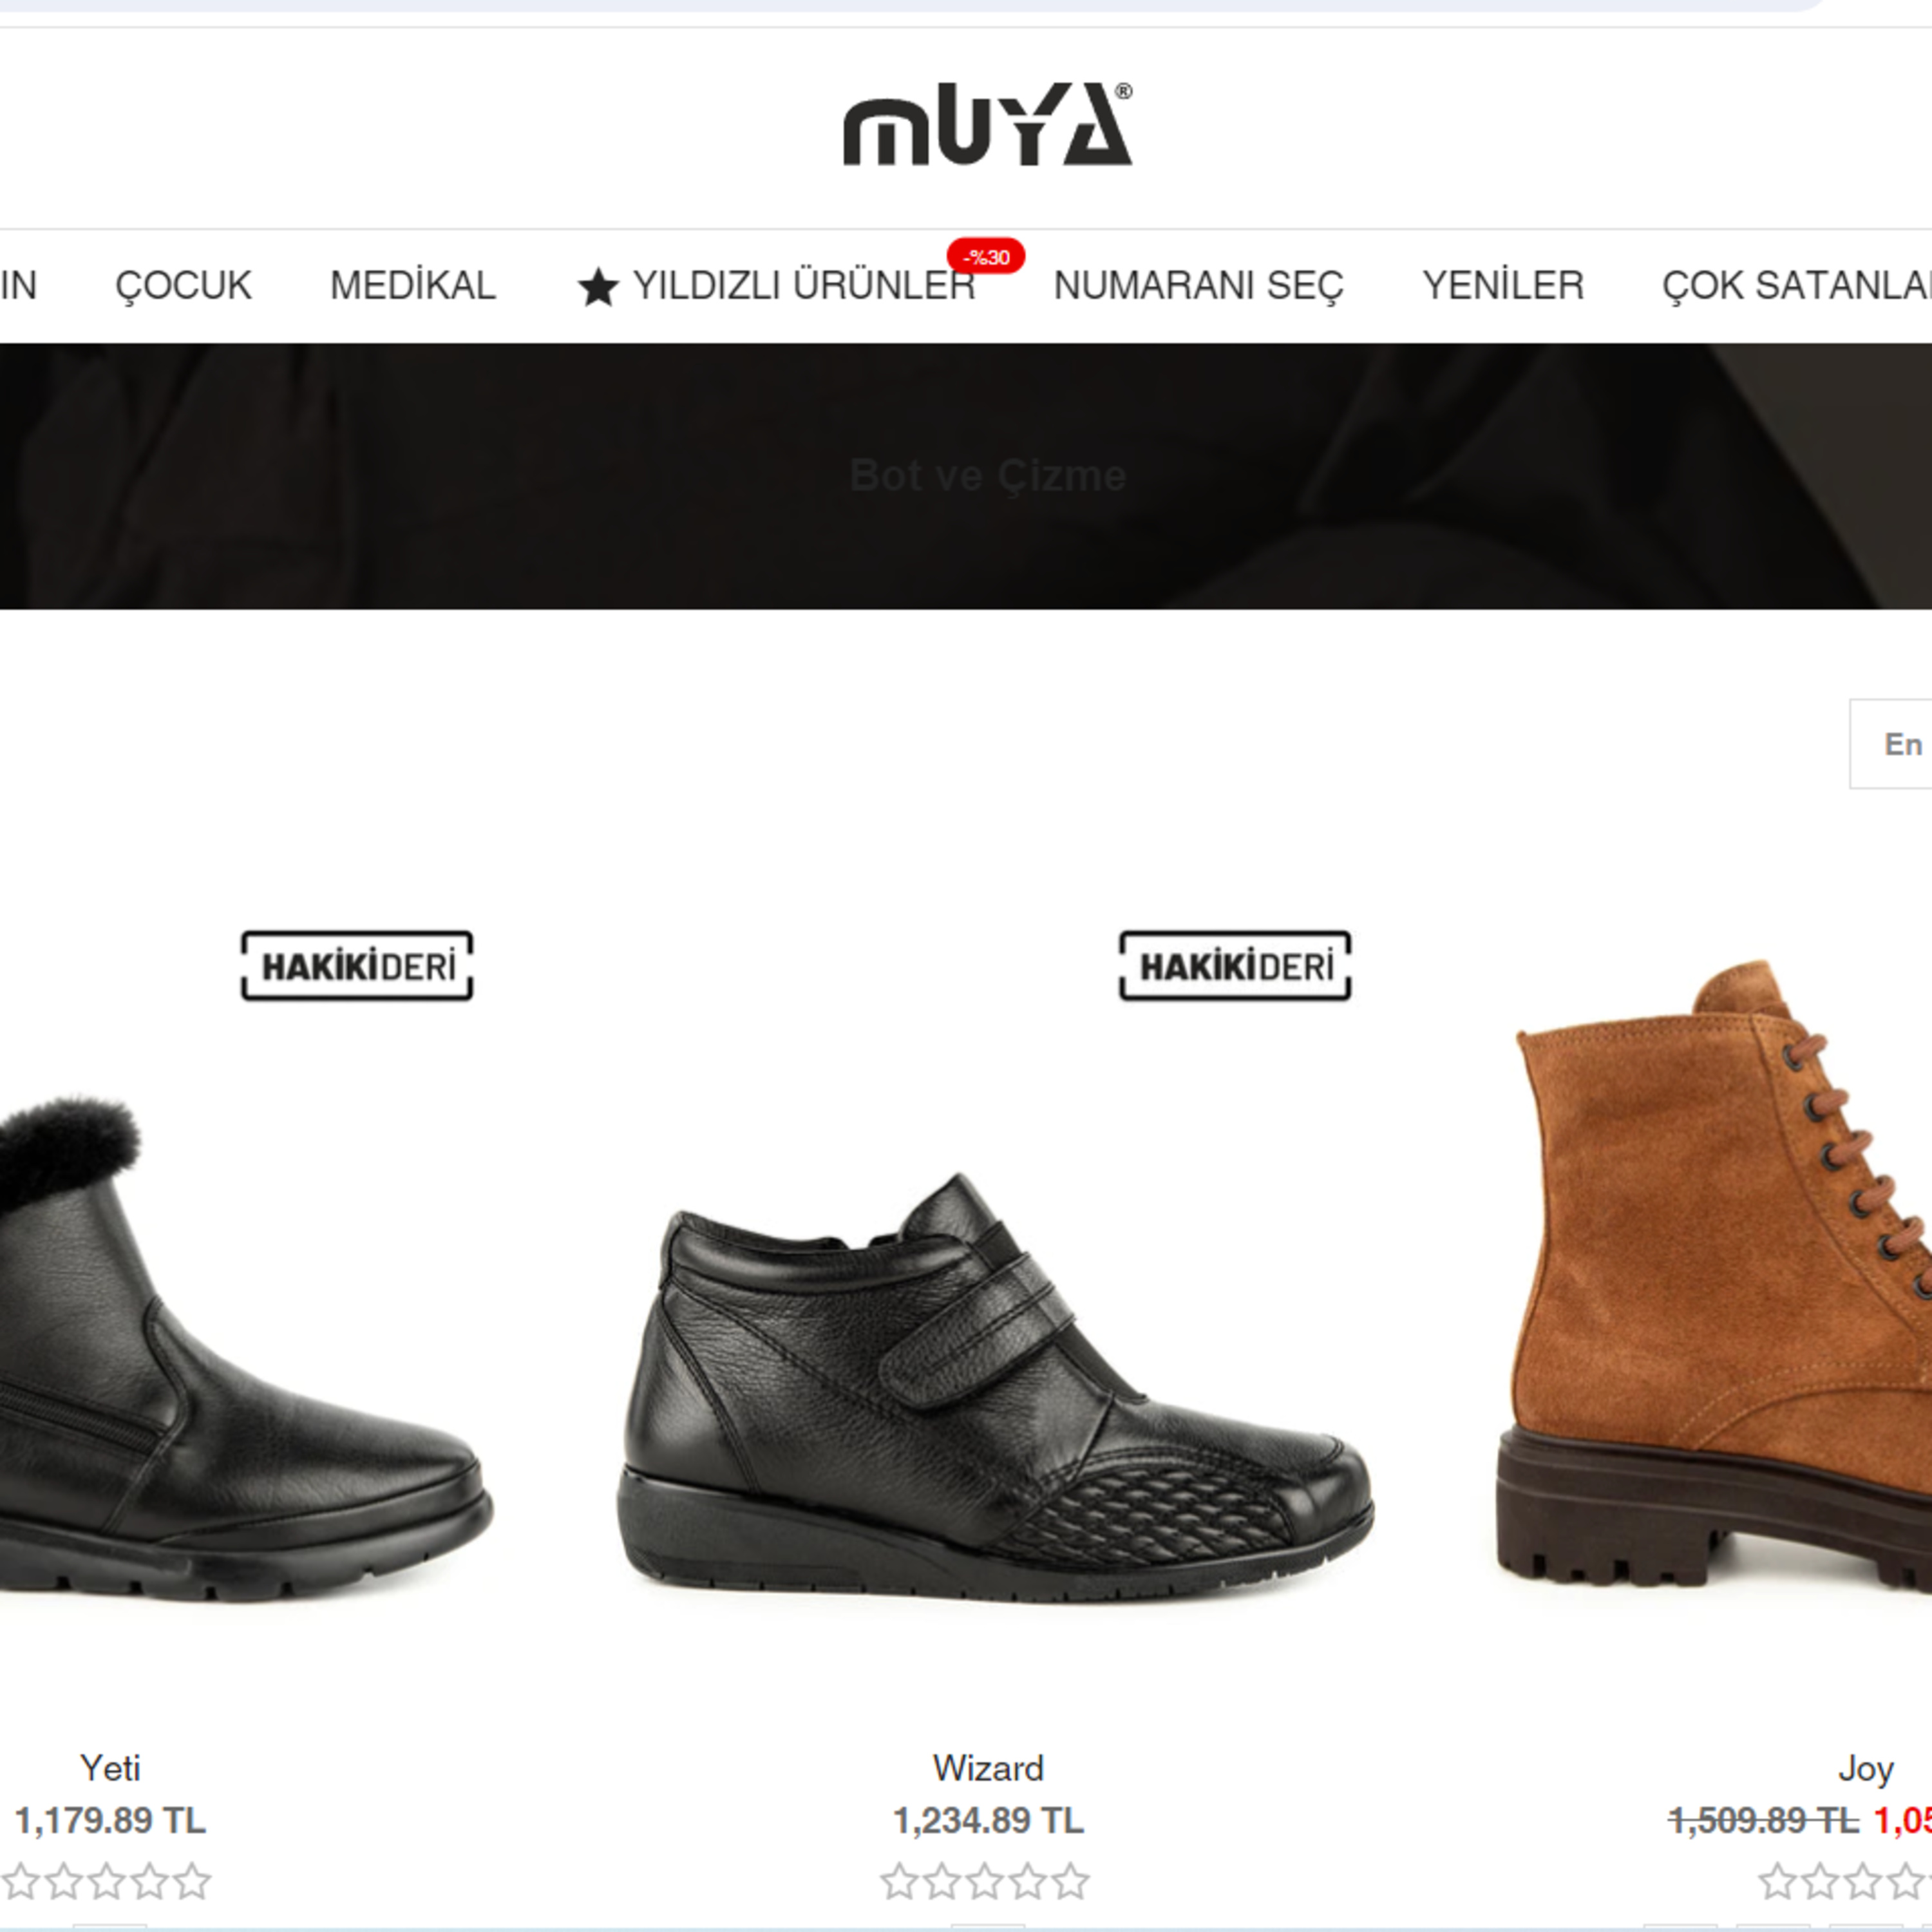Rate the Joy boot using first star
Image resolution: width=1932 pixels, height=1932 pixels.
[x=1777, y=1881]
